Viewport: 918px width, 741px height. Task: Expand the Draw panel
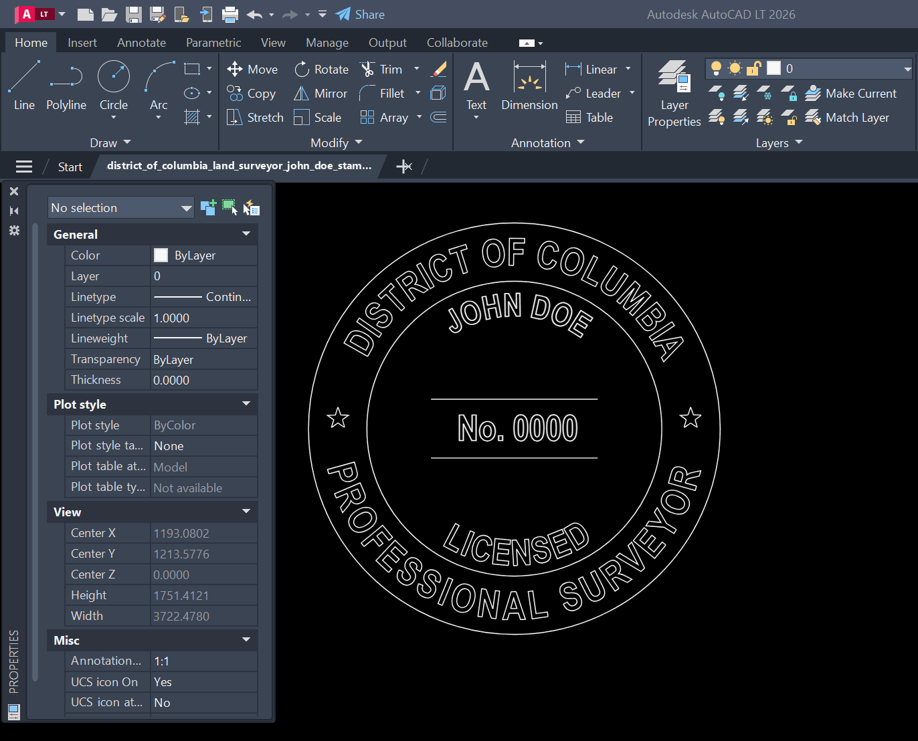click(110, 142)
